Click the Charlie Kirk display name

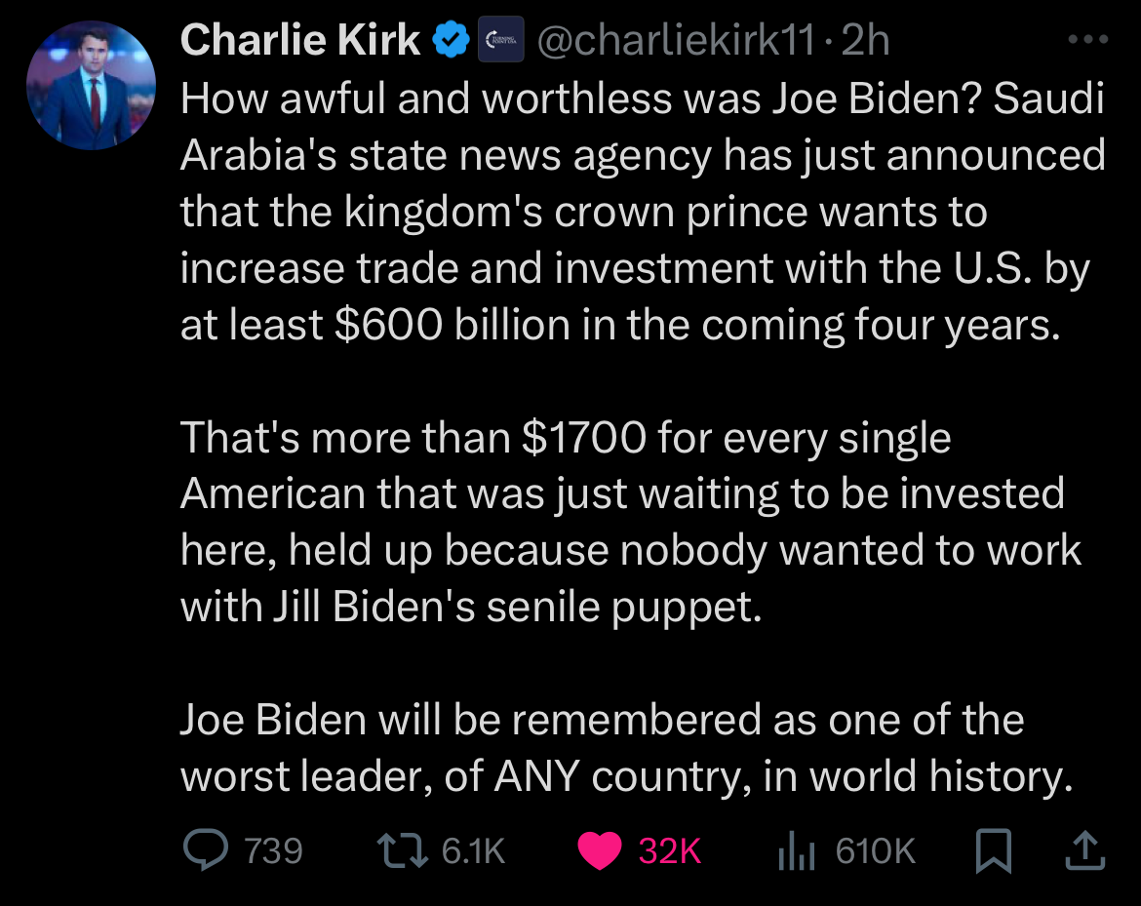point(300,41)
